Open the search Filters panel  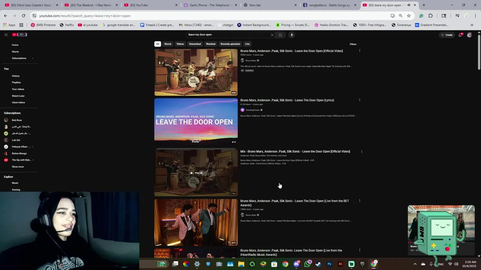(x=353, y=44)
